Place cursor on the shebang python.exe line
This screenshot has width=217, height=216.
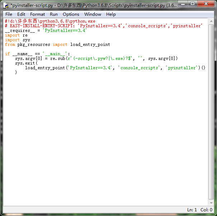coord(50,21)
